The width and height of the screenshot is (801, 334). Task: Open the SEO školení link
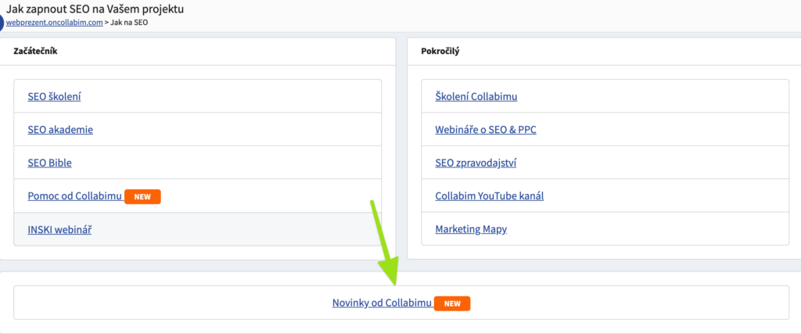click(x=54, y=96)
